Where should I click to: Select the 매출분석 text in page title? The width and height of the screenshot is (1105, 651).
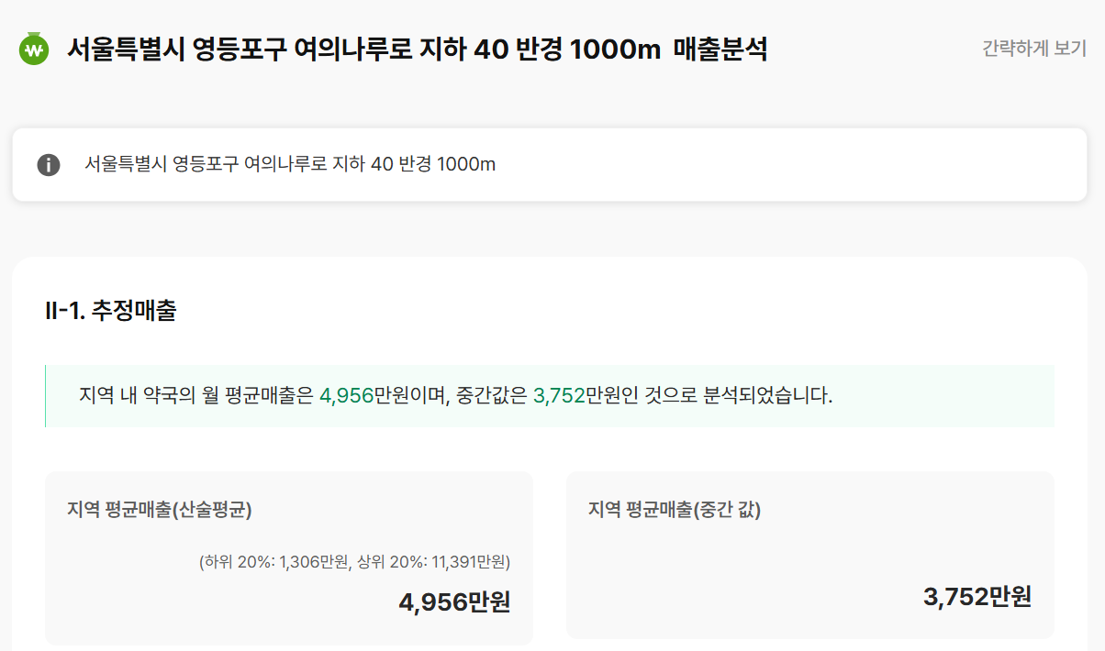pos(720,50)
